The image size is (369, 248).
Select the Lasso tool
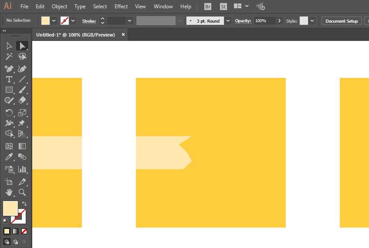[x=22, y=57]
